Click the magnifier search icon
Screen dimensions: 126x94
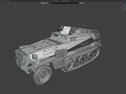pyautogui.click(x=50, y=3)
